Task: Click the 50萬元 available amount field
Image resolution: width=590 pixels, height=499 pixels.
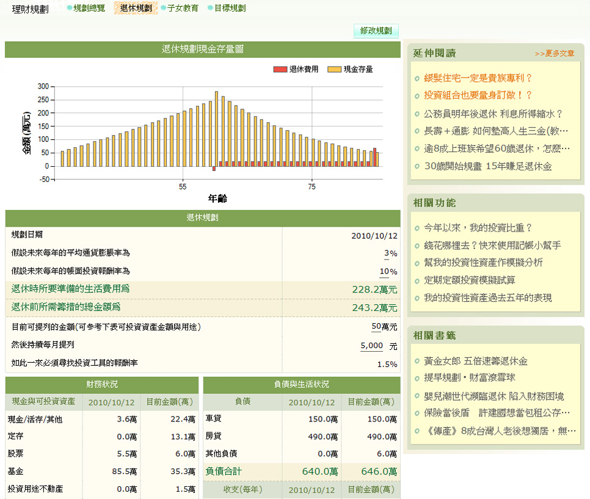Action: point(376,327)
